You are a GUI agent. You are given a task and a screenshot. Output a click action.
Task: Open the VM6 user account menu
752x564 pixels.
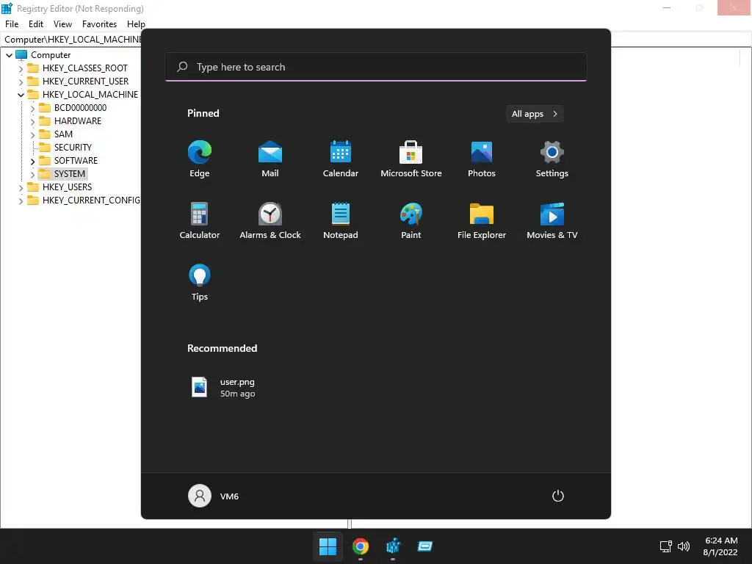coord(214,496)
